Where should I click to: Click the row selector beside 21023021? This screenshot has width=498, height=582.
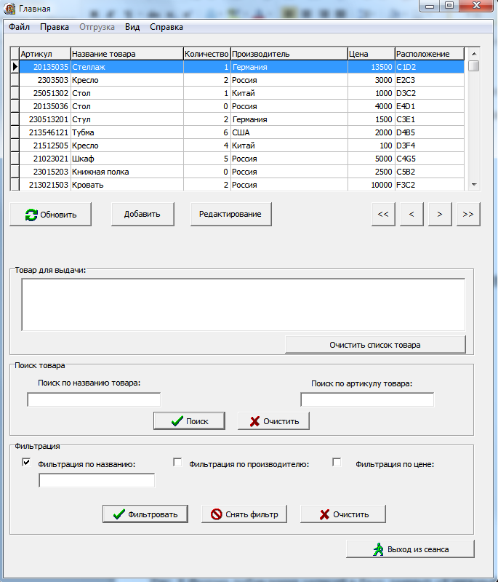pos(15,159)
